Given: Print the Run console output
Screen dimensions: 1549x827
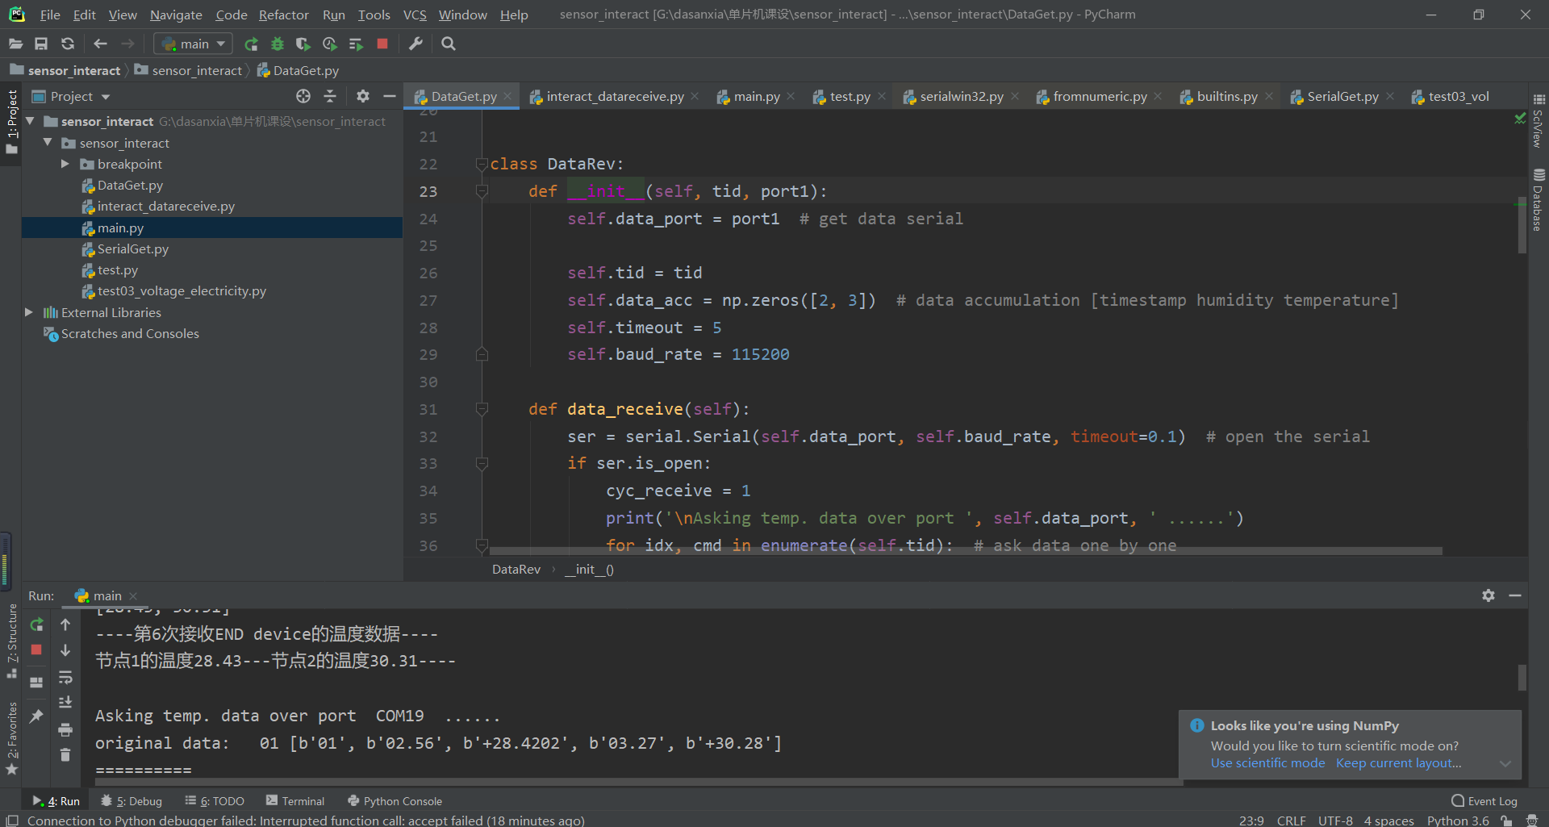Looking at the screenshot, I should pyautogui.click(x=65, y=729).
